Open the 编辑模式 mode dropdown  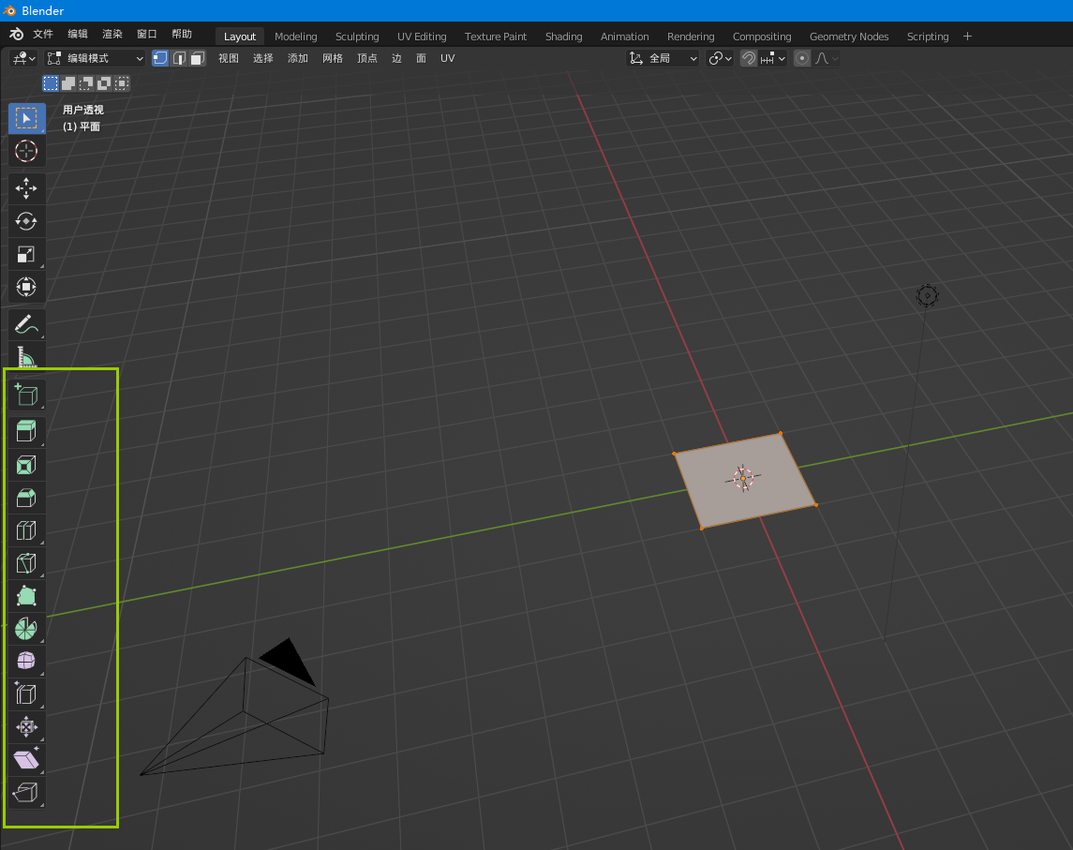click(x=96, y=58)
